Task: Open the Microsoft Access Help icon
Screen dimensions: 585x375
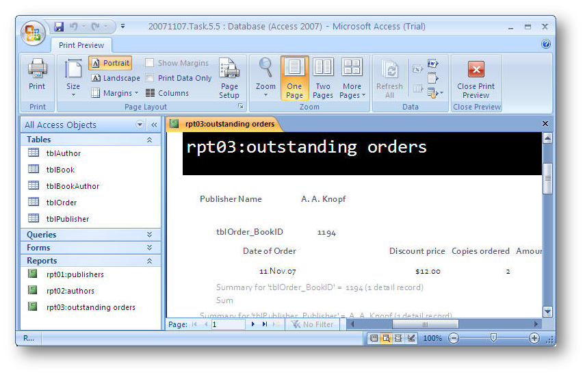Action: tap(545, 44)
